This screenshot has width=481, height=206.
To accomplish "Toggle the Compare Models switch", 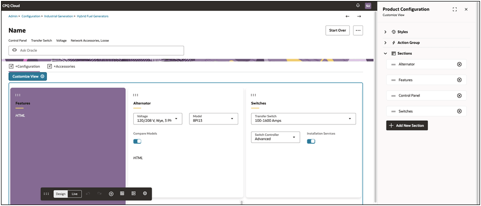I will [x=137, y=141].
